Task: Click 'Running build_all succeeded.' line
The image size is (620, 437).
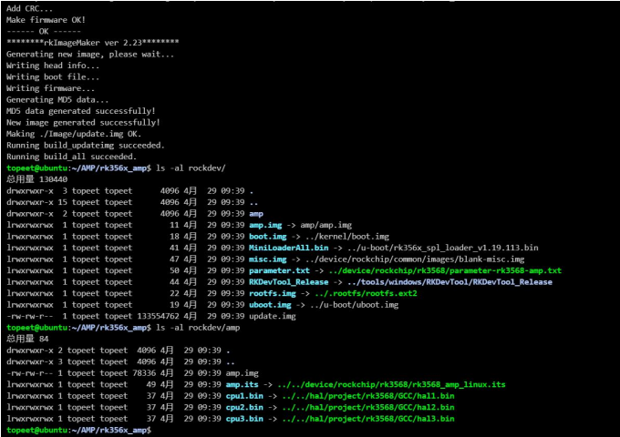Action: pyautogui.click(x=71, y=157)
